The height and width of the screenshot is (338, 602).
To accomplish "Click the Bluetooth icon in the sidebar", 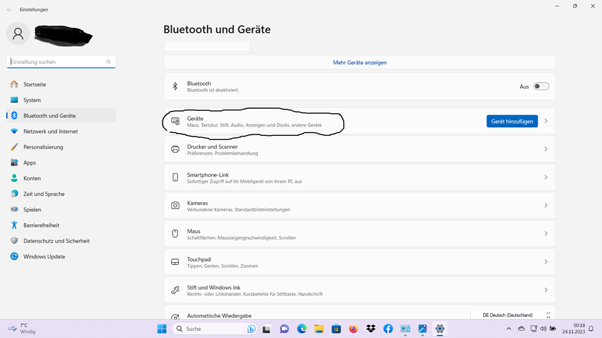I will (14, 116).
